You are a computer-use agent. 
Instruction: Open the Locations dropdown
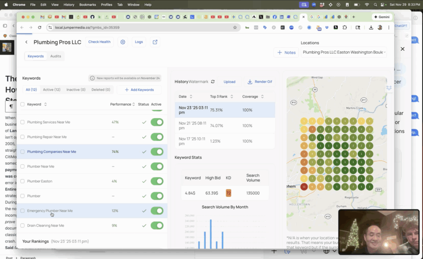point(344,52)
